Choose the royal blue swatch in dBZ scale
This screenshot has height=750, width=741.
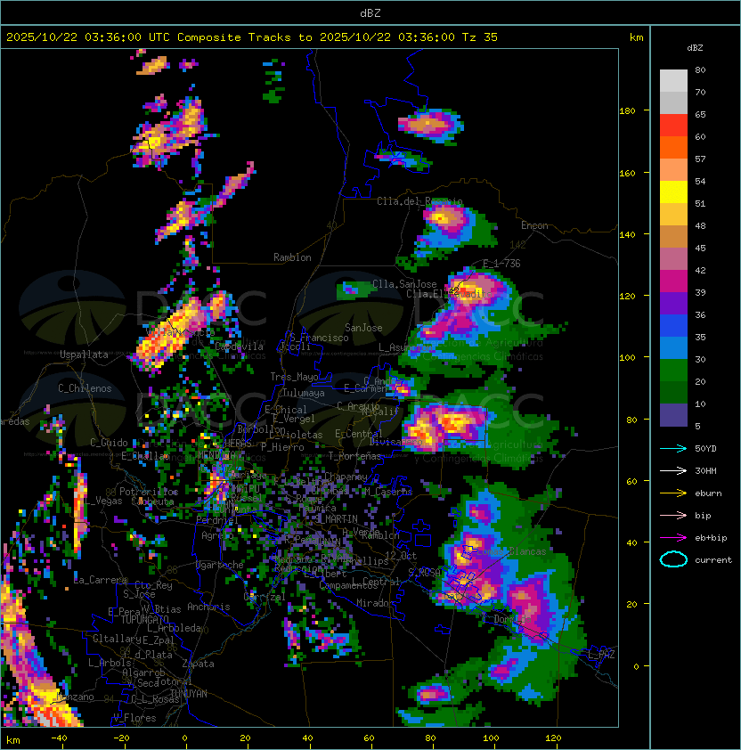tap(673, 326)
